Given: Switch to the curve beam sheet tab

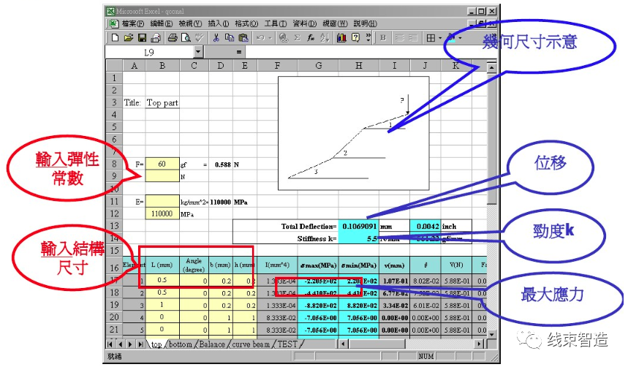Looking at the screenshot, I should (251, 344).
